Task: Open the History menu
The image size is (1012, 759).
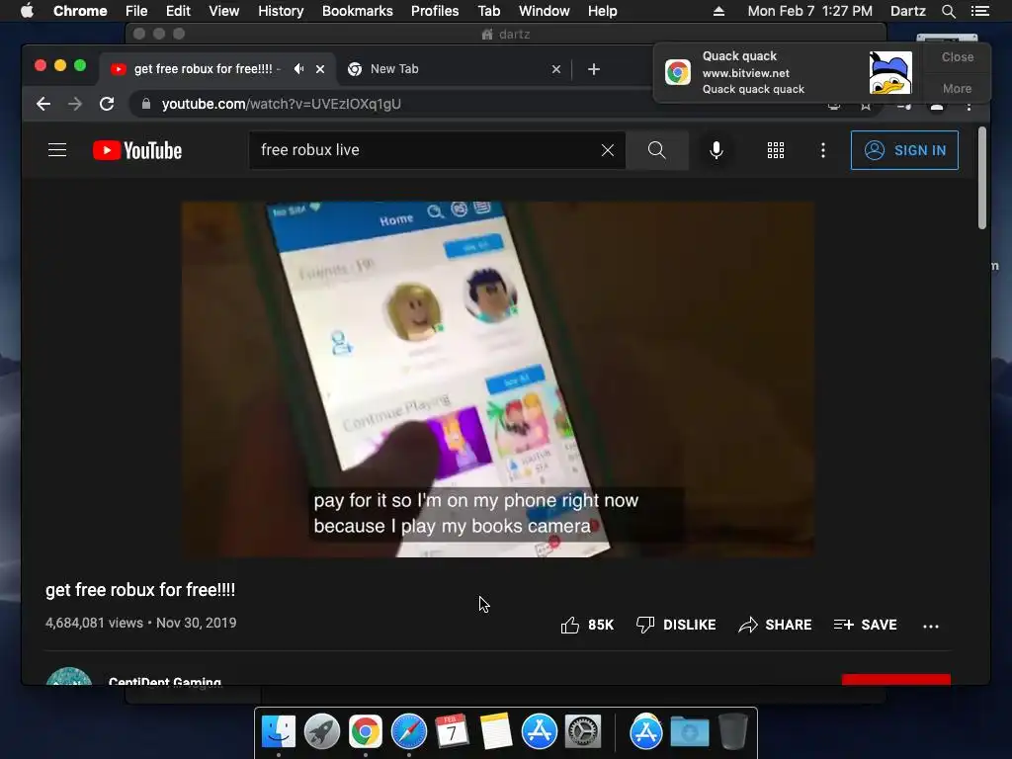Action: (281, 11)
